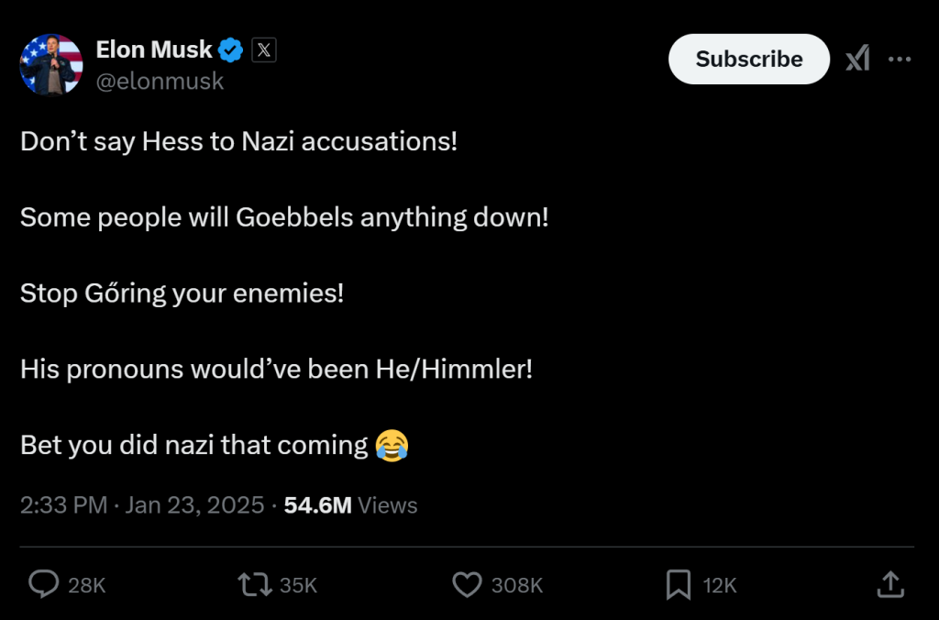The width and height of the screenshot is (939, 620).
Task: Click the Elon Musk display name
Action: click(154, 50)
